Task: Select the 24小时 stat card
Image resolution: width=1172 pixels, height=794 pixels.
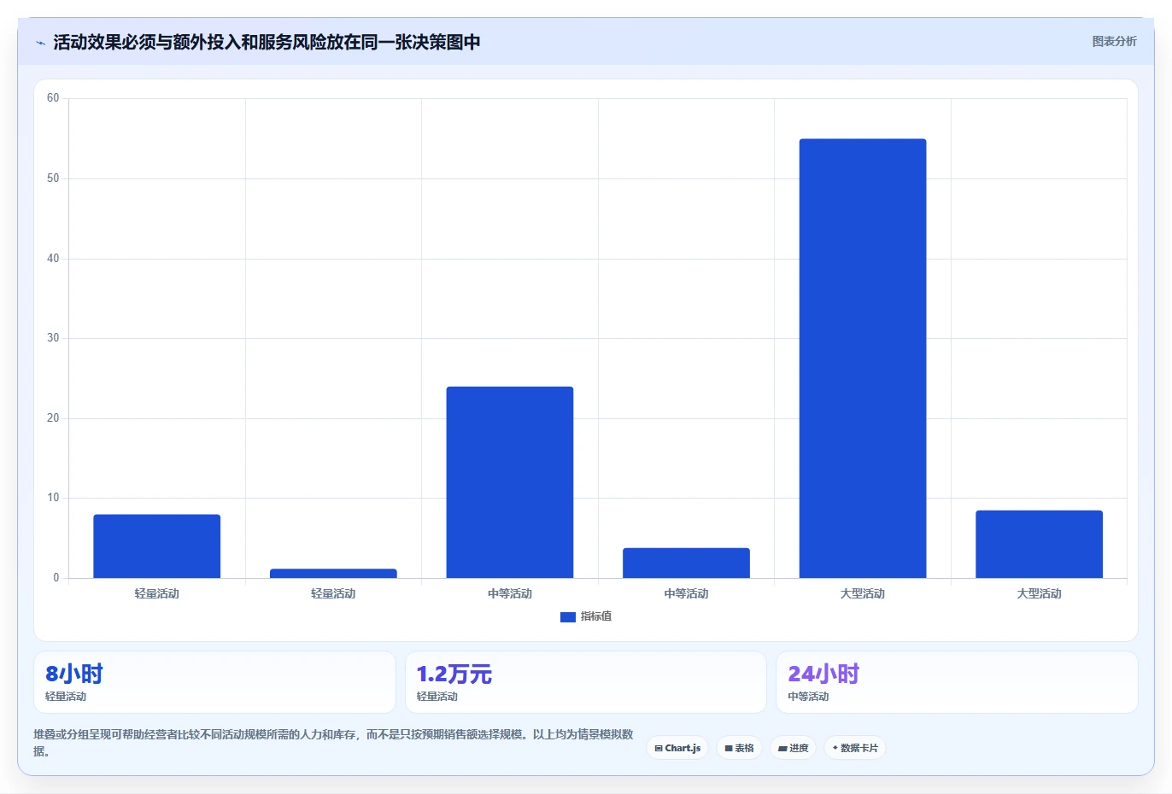Action: click(x=957, y=682)
